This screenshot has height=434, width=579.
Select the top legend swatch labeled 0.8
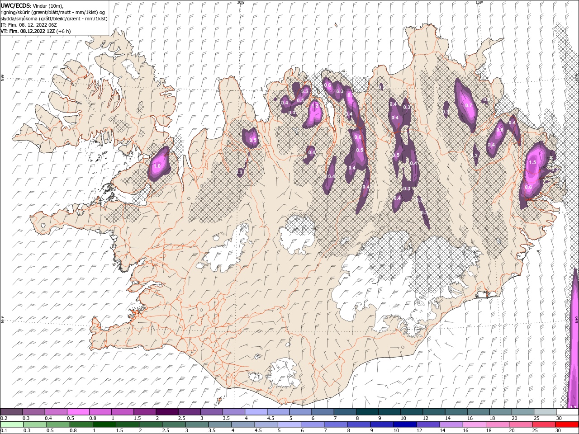point(100,412)
